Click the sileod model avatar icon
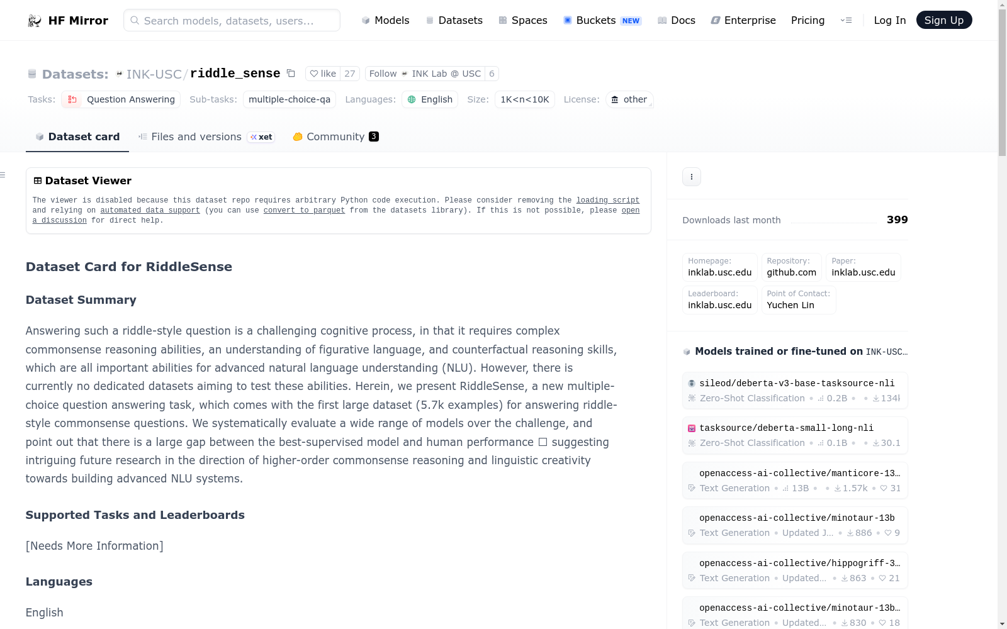Screen dimensions: 1007x629 click(x=692, y=383)
